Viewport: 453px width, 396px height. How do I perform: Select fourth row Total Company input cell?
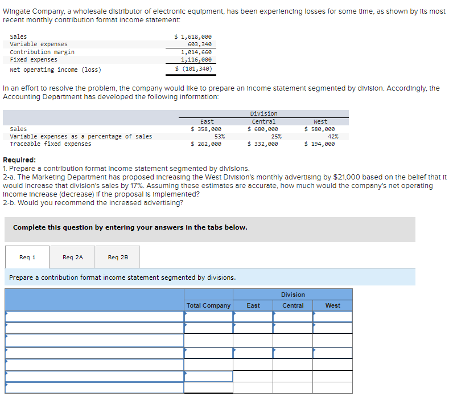[209, 353]
